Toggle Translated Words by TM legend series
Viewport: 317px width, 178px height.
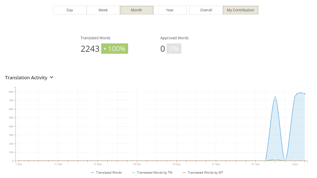(152, 173)
